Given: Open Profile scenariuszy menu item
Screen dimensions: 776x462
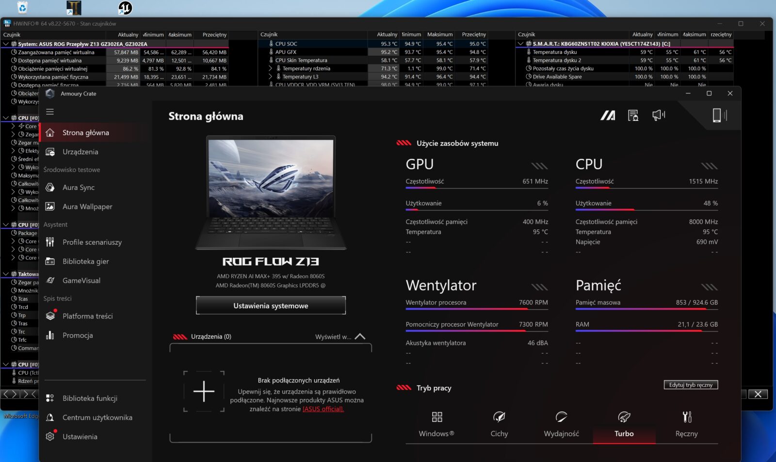Looking at the screenshot, I should click(92, 242).
